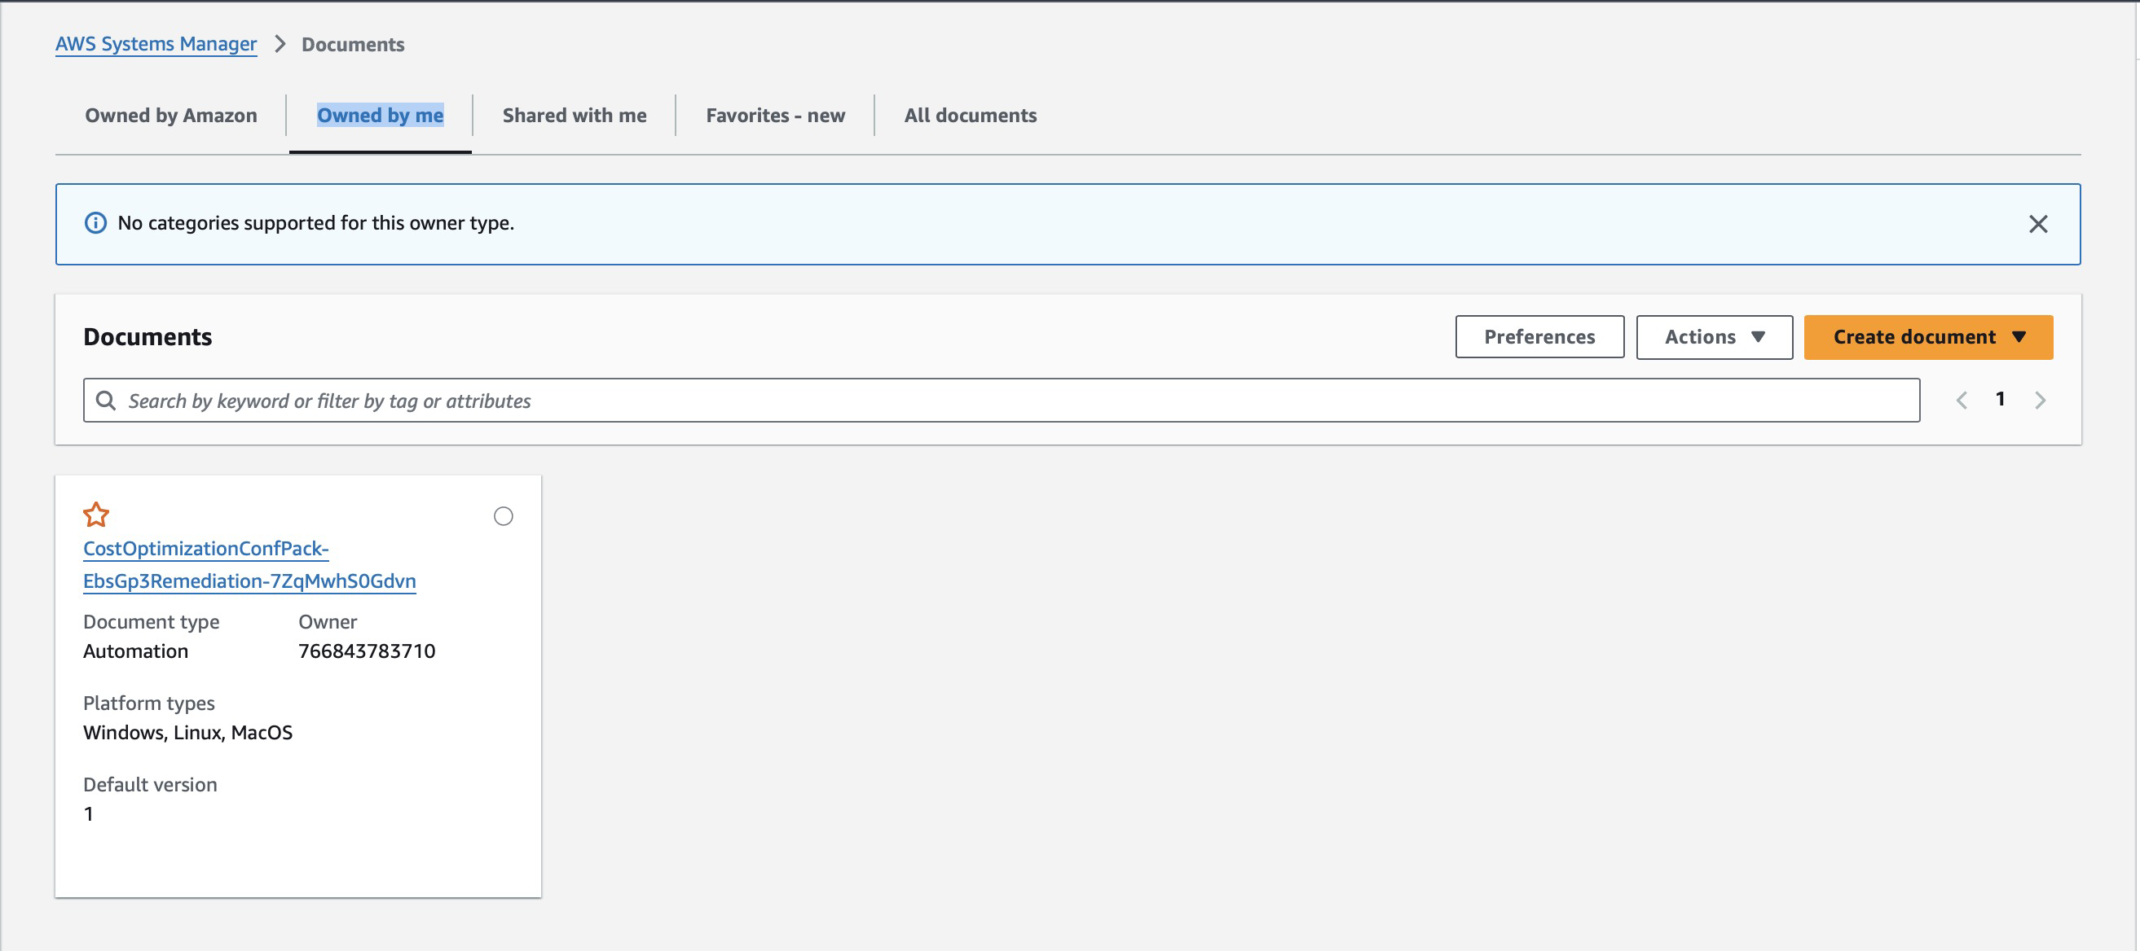Select page 1 in pagination
The width and height of the screenshot is (2140, 951).
[2001, 398]
